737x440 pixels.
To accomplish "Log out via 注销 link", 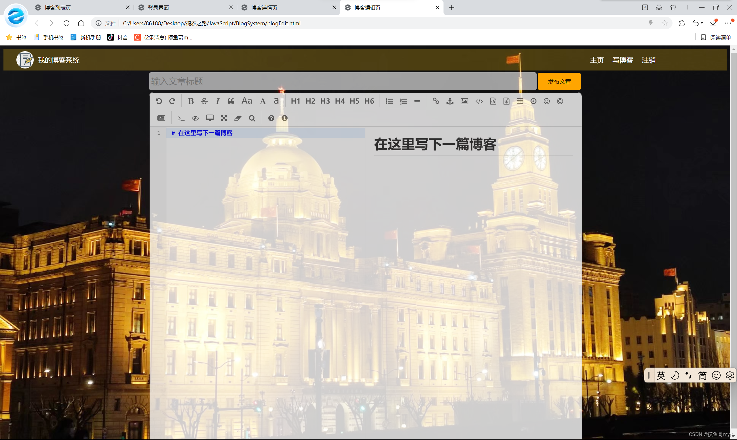I will [648, 60].
